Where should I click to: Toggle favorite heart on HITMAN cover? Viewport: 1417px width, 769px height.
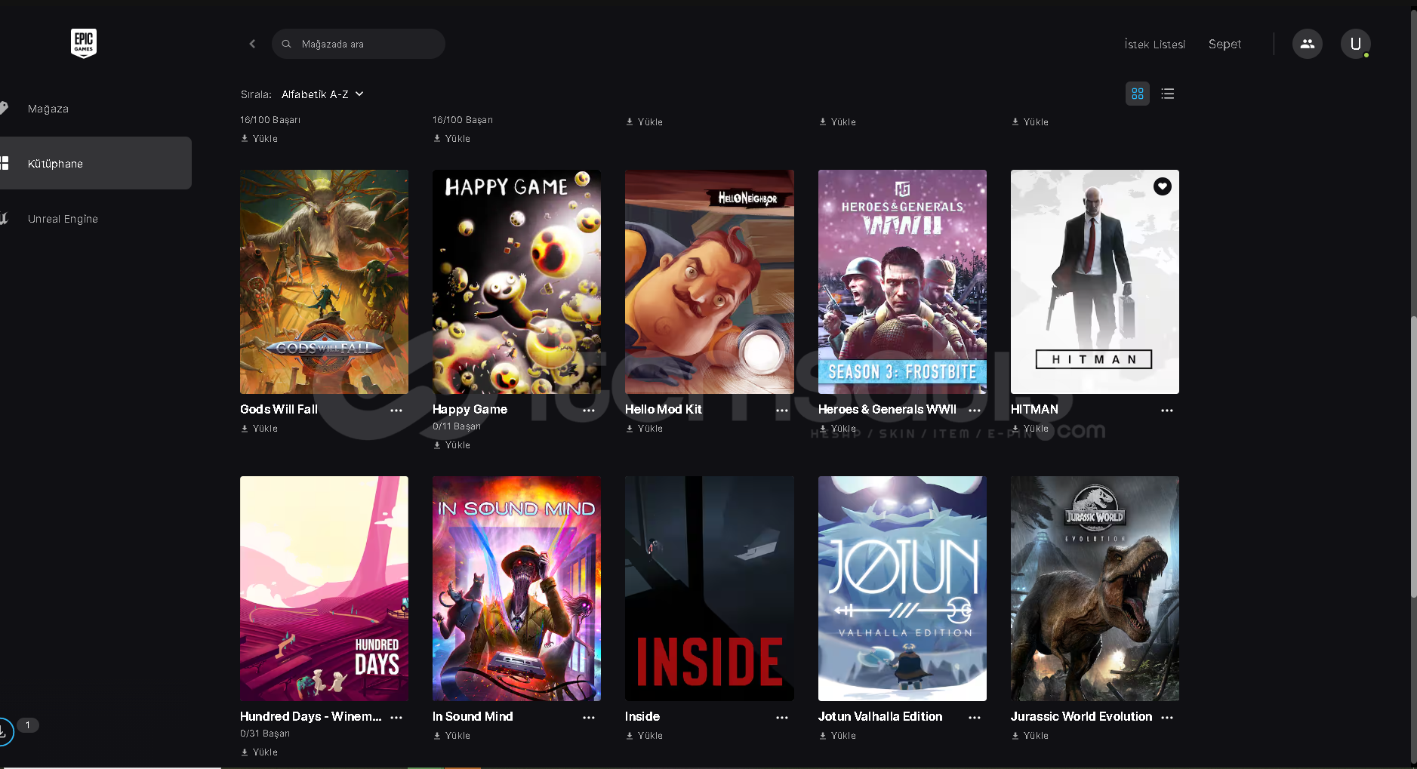pyautogui.click(x=1163, y=186)
